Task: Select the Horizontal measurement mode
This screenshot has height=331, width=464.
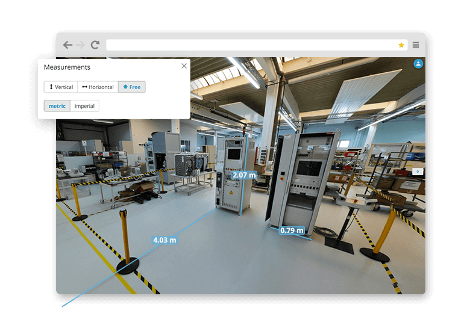Action: click(98, 87)
